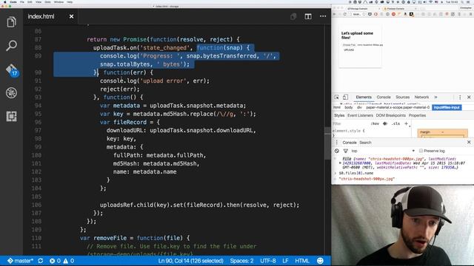
Task: Click the Choose File button on the web page
Action: pos(349,45)
